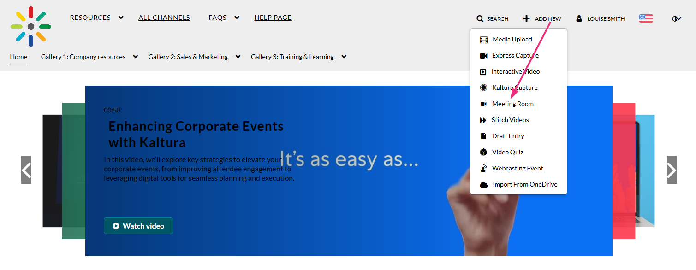Image resolution: width=696 pixels, height=270 pixels.
Task: Select Webcasting Event menu entry
Action: point(518,168)
